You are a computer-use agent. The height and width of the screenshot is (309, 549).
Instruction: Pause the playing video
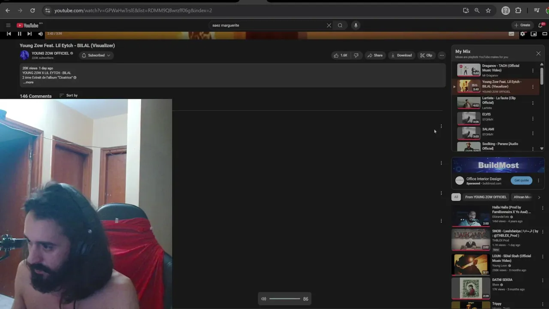click(19, 33)
